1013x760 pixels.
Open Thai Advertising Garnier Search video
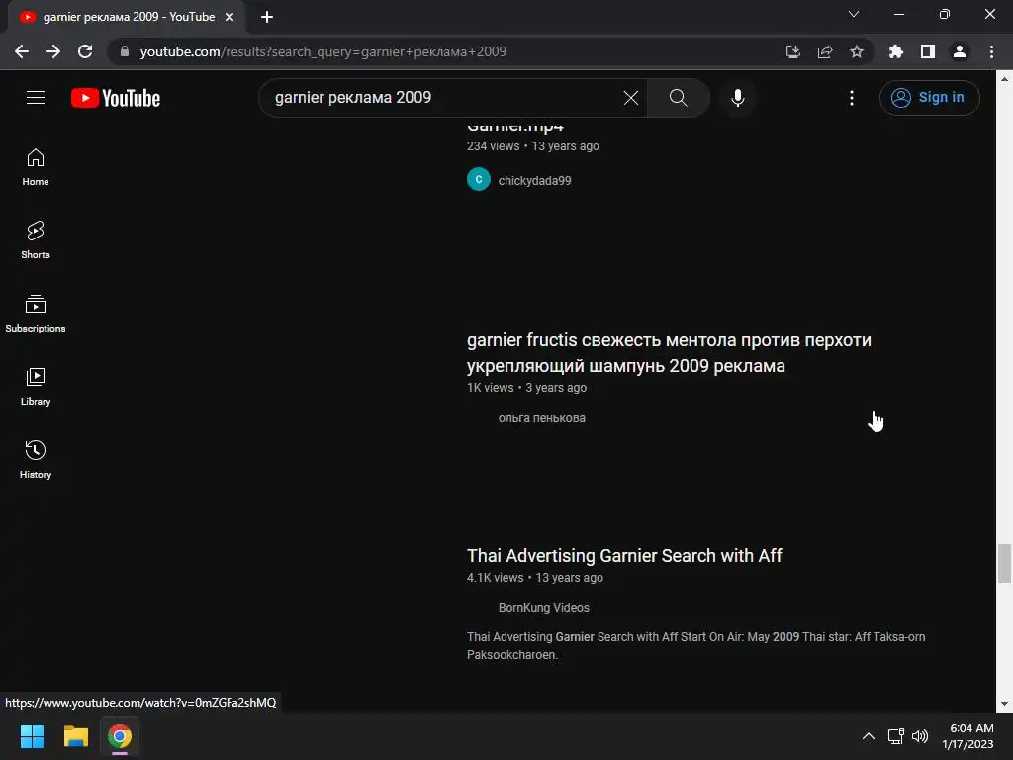tap(624, 556)
